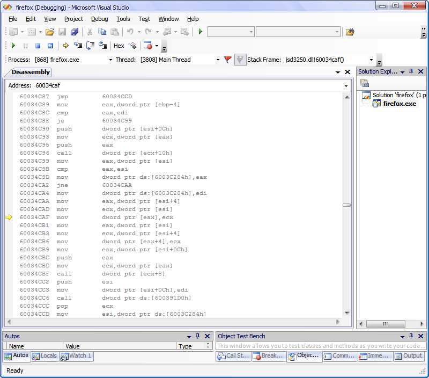Click the Paste clipboard icon
This screenshot has height=378, width=429.
click(115, 32)
